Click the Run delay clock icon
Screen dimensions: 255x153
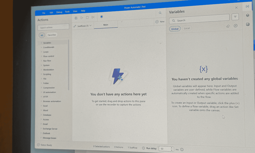143,148
